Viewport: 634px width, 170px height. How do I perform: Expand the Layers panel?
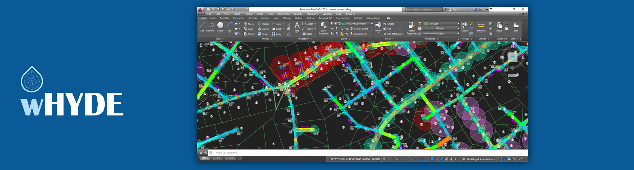[345, 39]
